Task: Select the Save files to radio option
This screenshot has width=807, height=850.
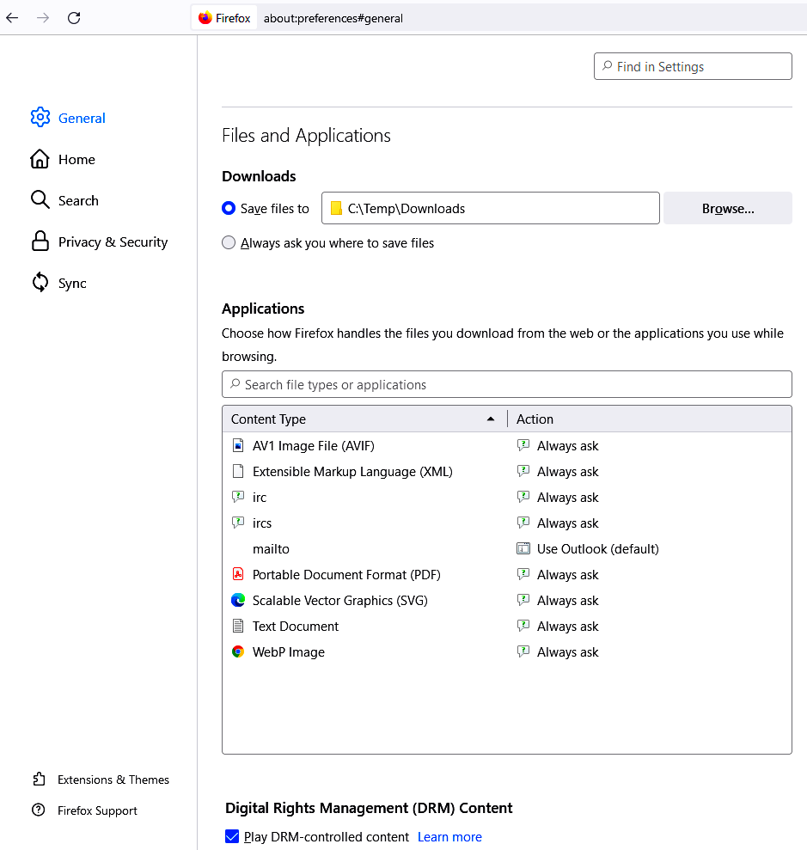Action: point(229,208)
